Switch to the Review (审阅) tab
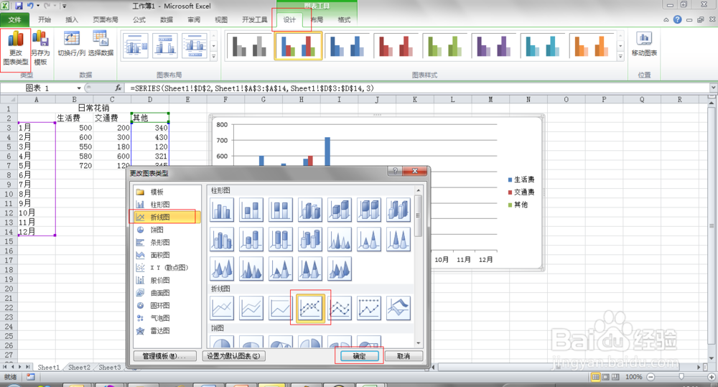 (194, 19)
